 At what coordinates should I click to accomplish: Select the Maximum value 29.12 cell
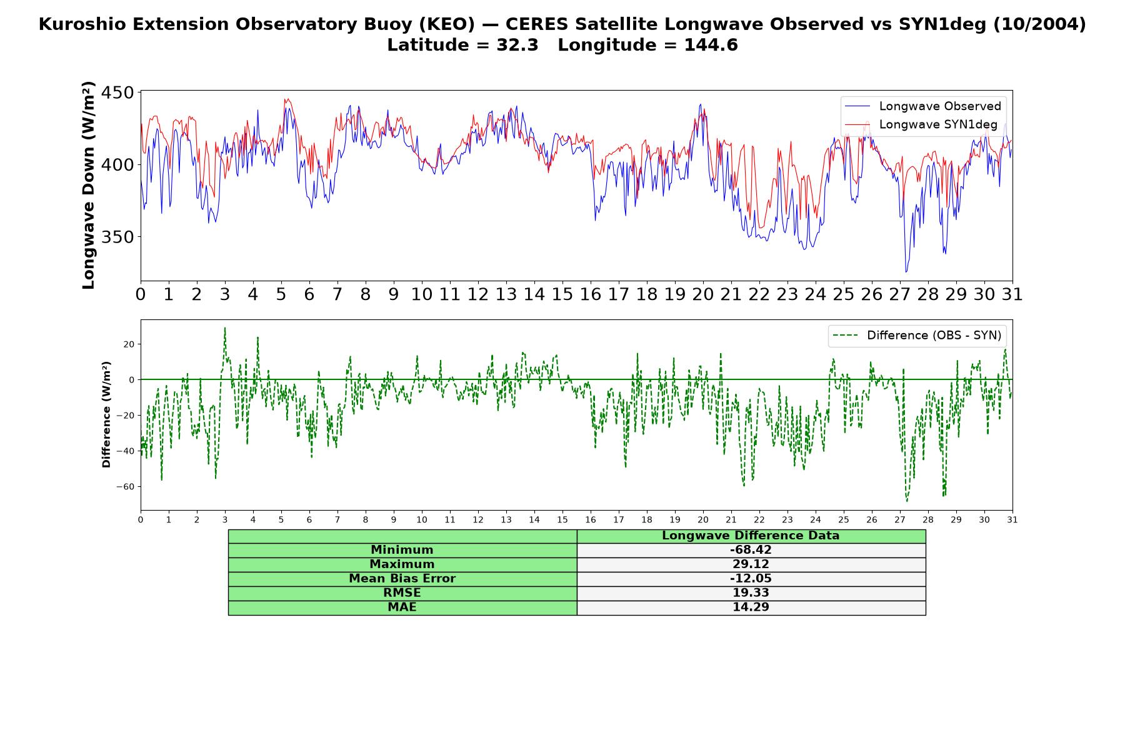(751, 564)
